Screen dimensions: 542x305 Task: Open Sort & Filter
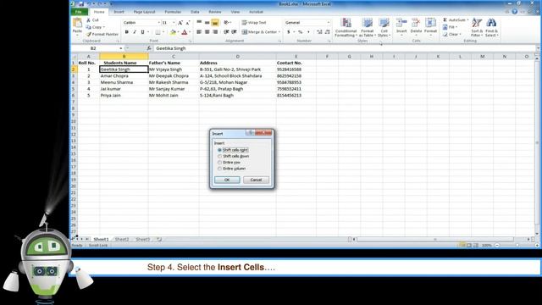coord(477,27)
